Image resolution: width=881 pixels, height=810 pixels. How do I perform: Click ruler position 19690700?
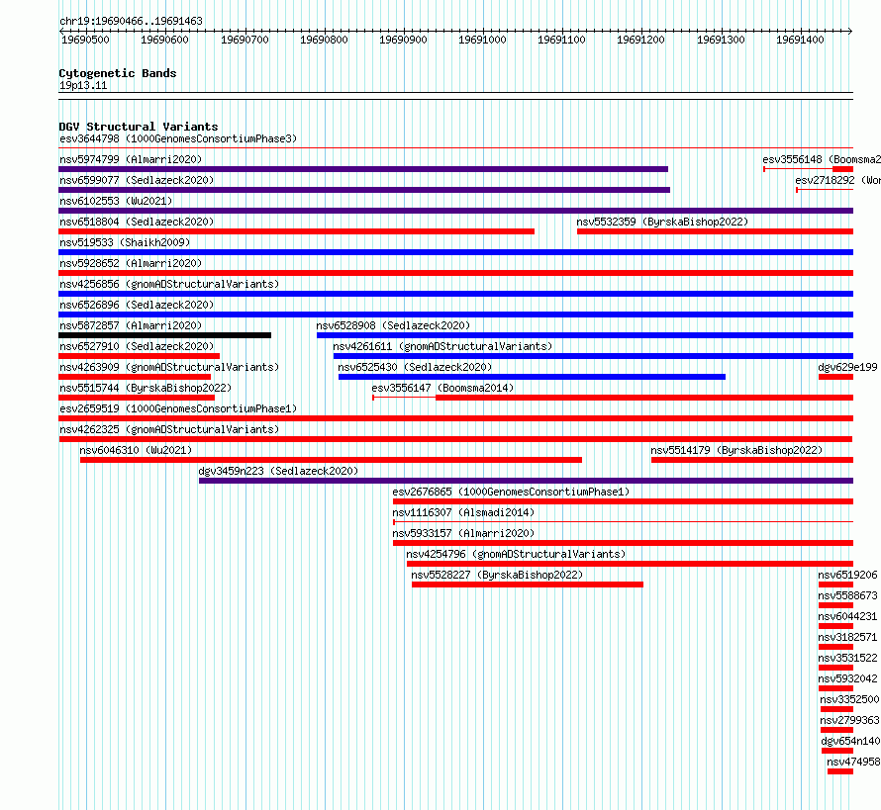click(245, 40)
